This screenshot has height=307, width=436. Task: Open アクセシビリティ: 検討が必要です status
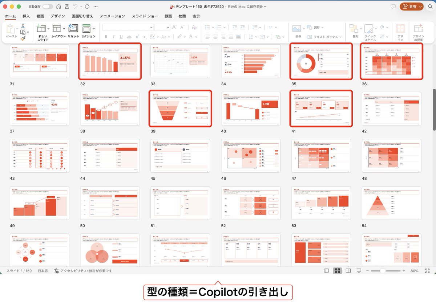pyautogui.click(x=83, y=271)
